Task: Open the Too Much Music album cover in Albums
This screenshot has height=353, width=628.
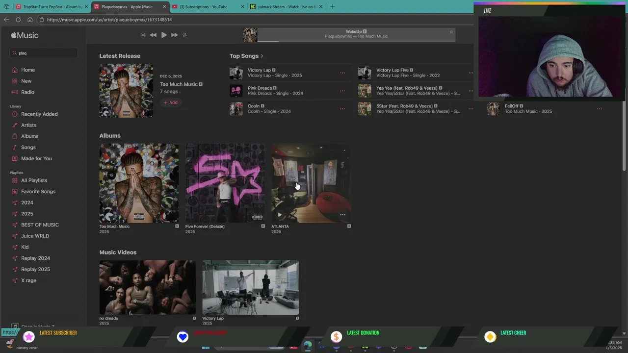Action: tap(139, 183)
